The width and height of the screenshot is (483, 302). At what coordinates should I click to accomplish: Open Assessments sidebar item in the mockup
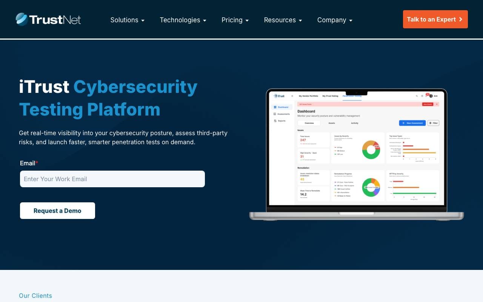pos(281,114)
